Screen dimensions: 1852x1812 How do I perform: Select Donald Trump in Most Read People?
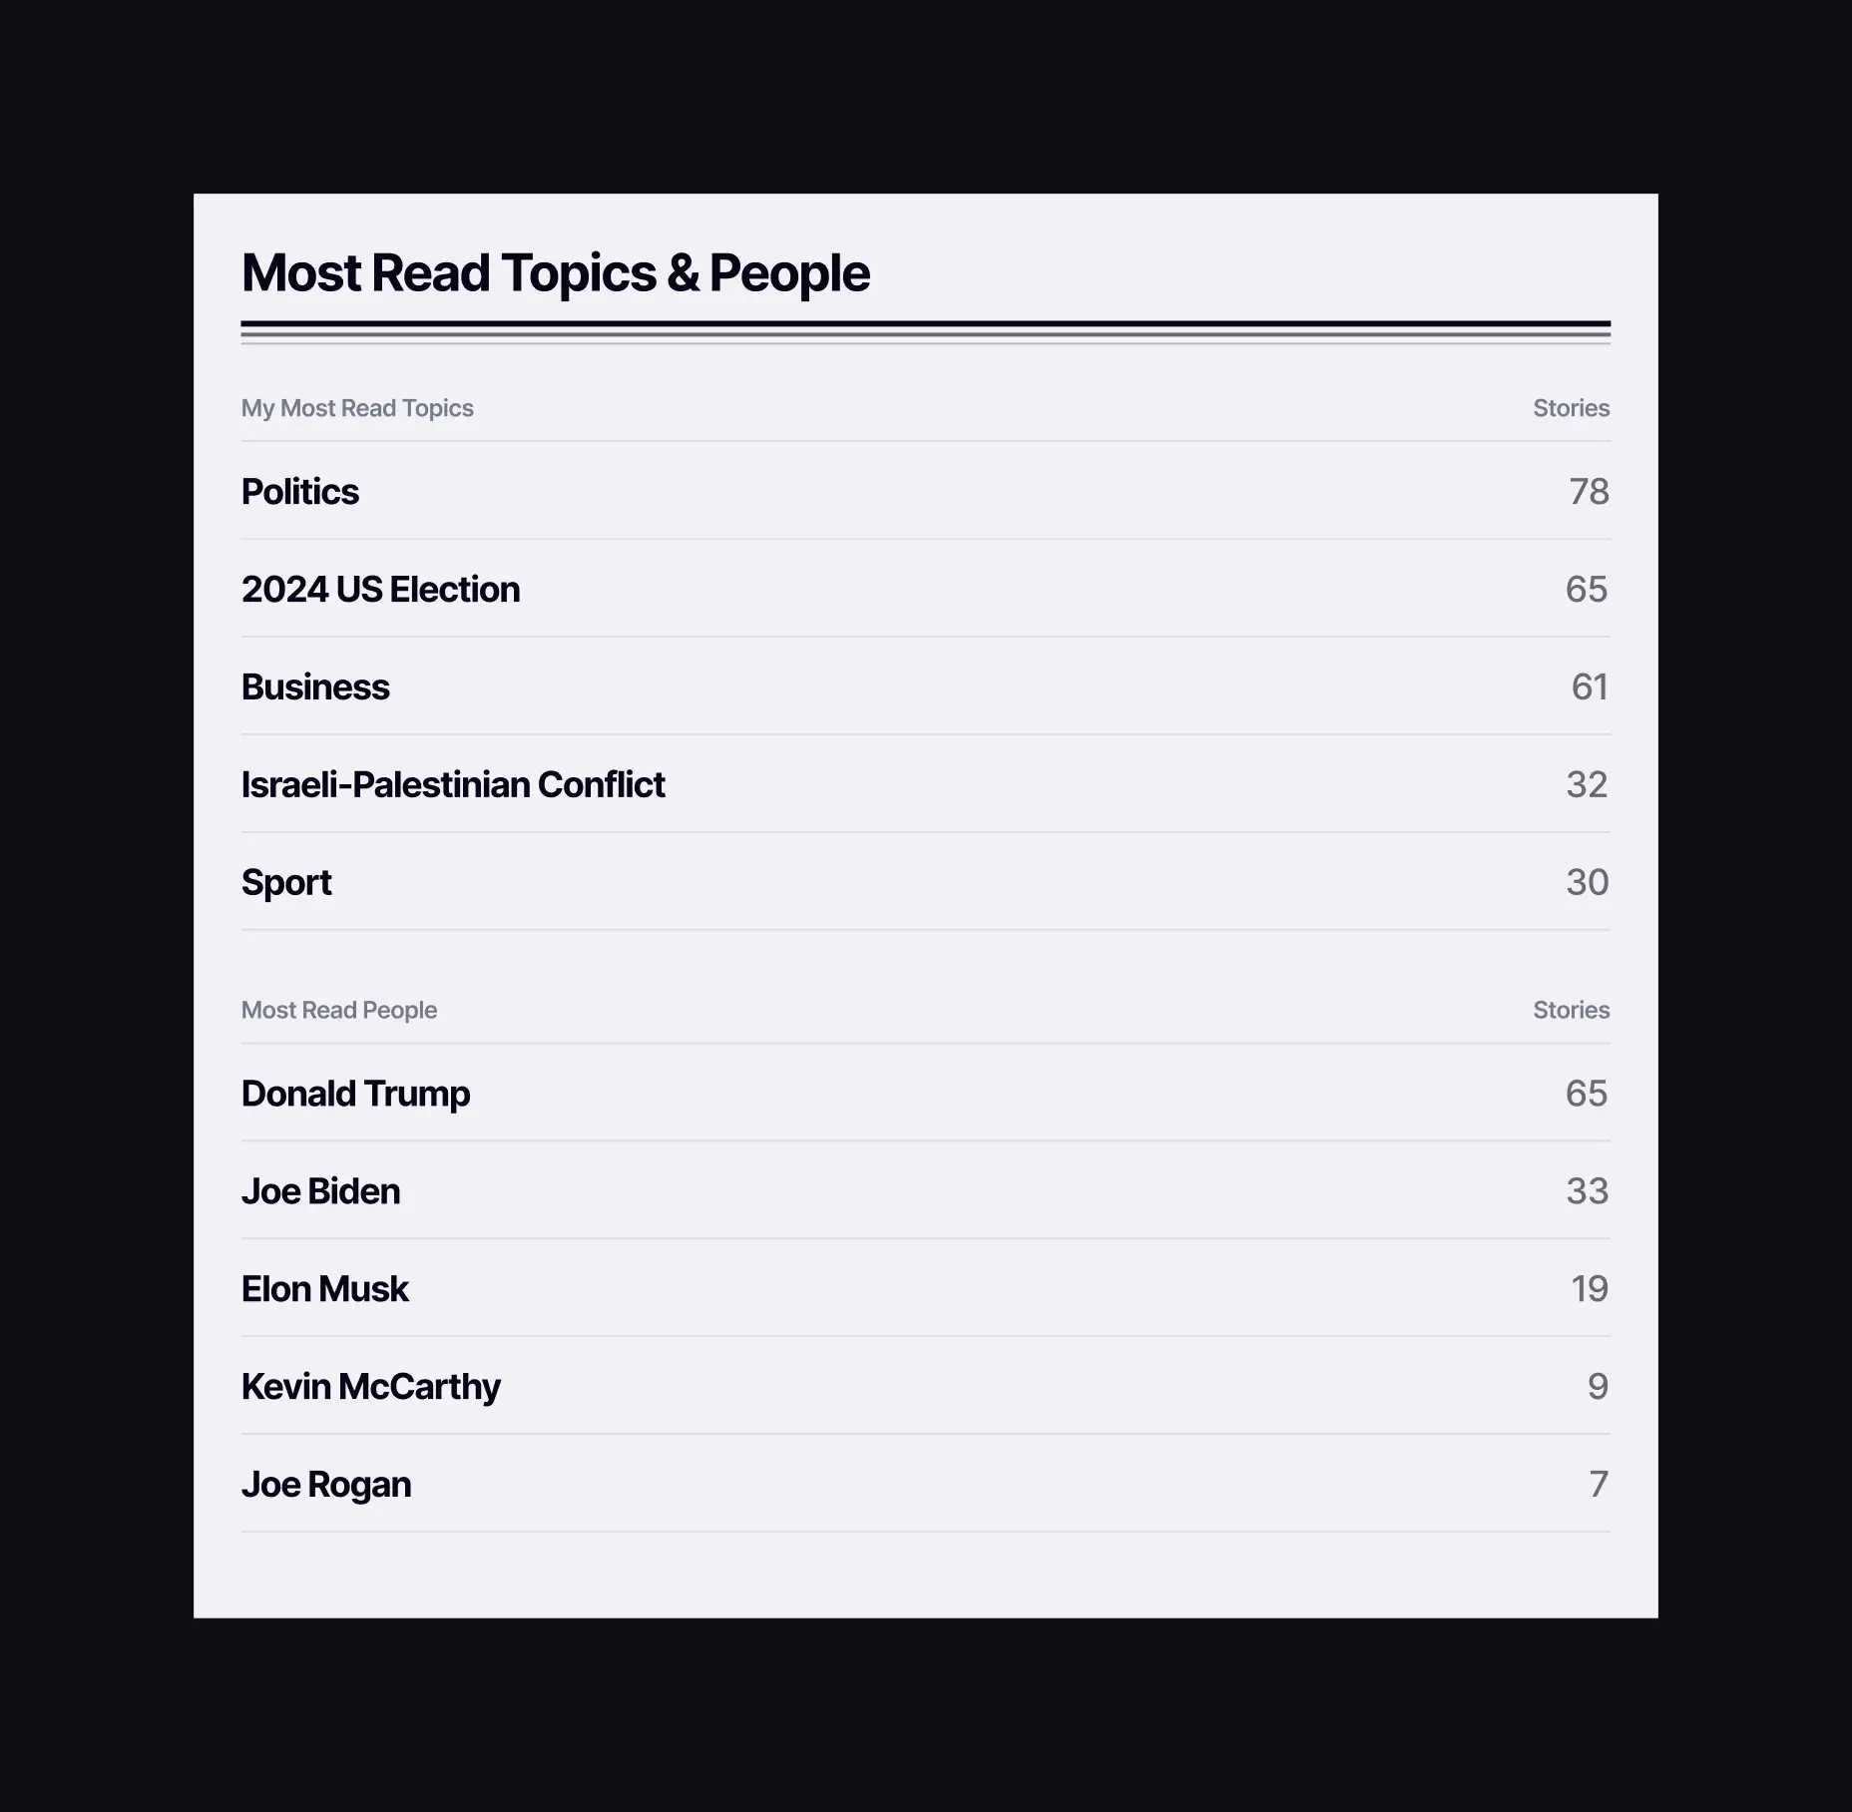[x=925, y=1093]
